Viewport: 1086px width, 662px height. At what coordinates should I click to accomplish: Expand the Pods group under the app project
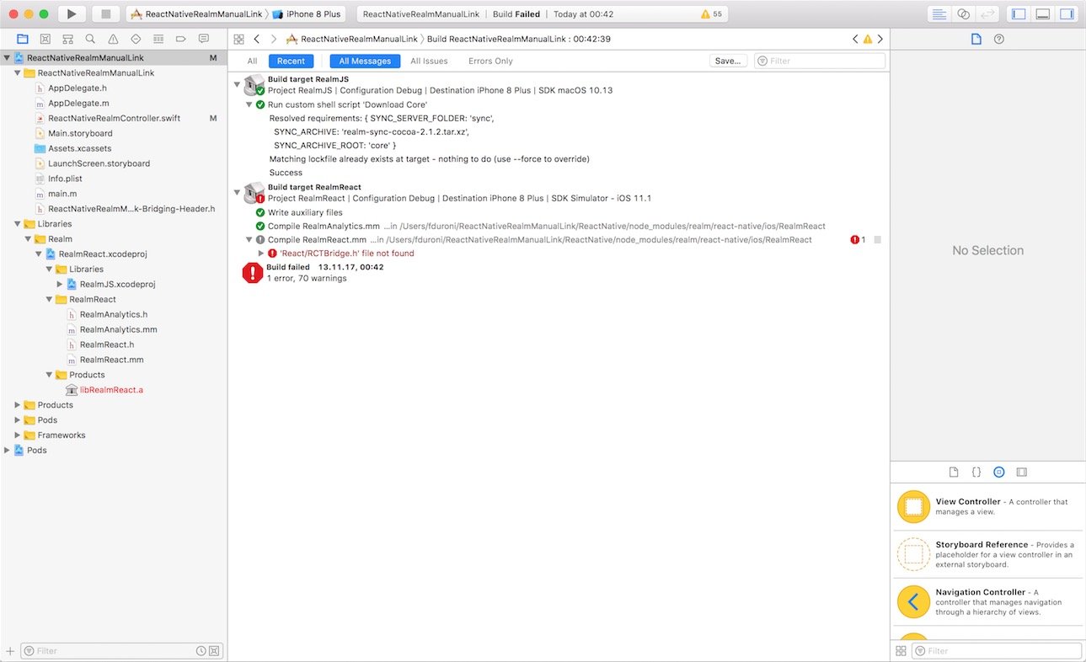click(18, 420)
